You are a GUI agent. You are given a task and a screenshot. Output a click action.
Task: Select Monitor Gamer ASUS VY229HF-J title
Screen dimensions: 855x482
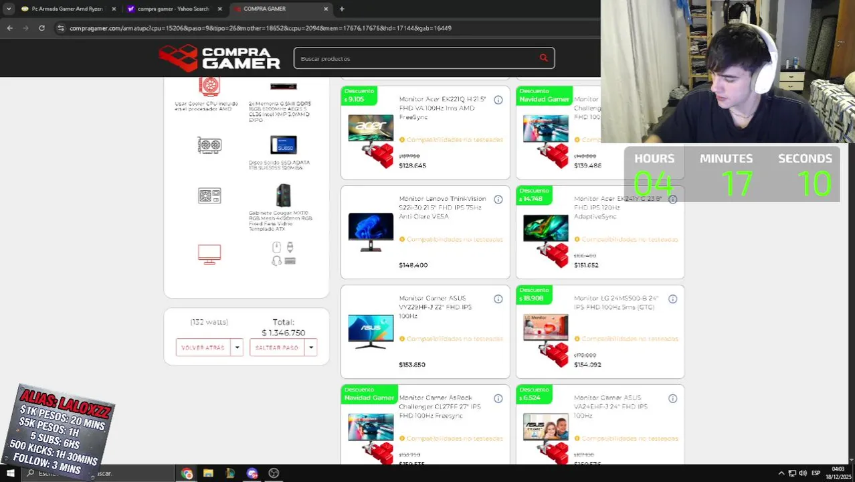tap(436, 307)
